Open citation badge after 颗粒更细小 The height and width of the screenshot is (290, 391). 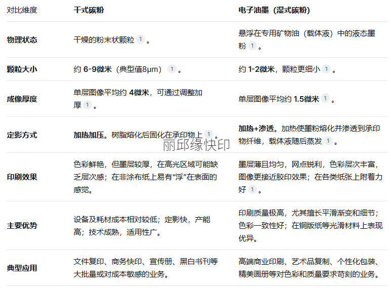(x=327, y=69)
